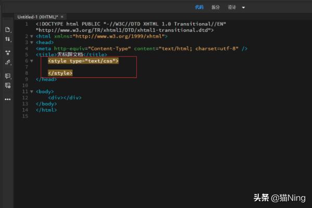The width and height of the screenshot is (312, 208).
Task: Click the Remove Comment icon
Action: tap(7, 86)
